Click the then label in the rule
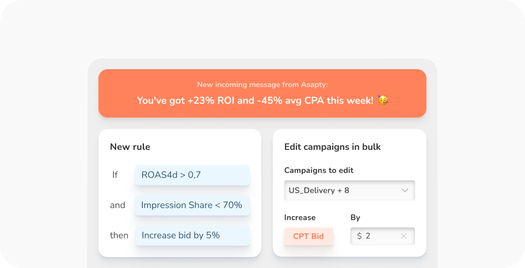Screen dimensions: 525x268 point(119,235)
